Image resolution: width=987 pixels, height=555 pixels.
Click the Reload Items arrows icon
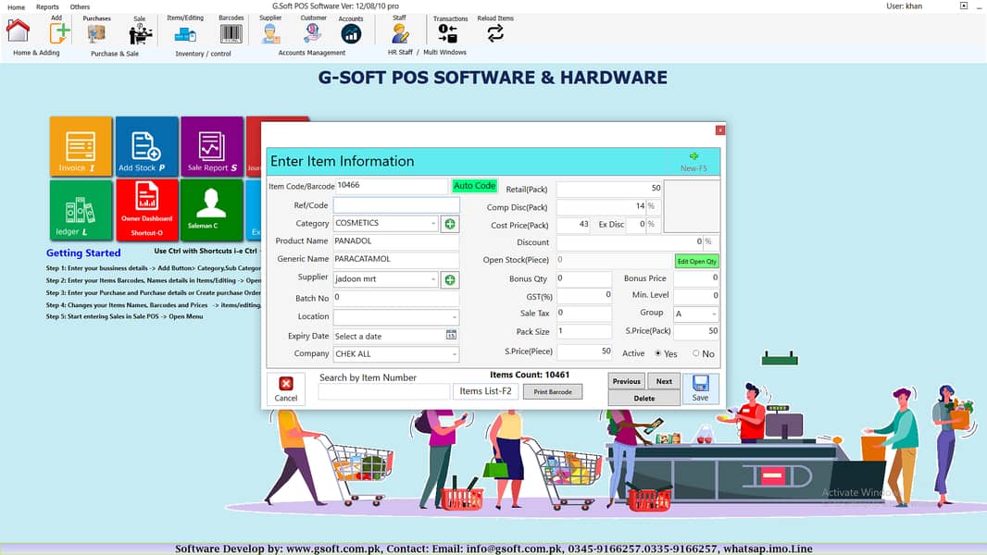pos(495,33)
